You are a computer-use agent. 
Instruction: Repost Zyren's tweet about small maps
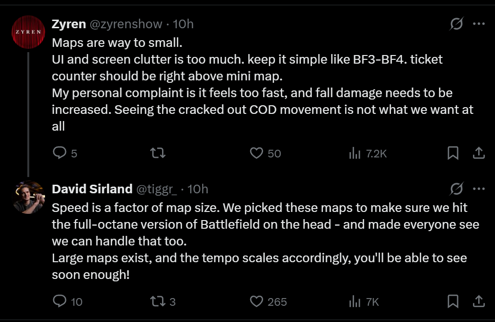[x=158, y=153]
